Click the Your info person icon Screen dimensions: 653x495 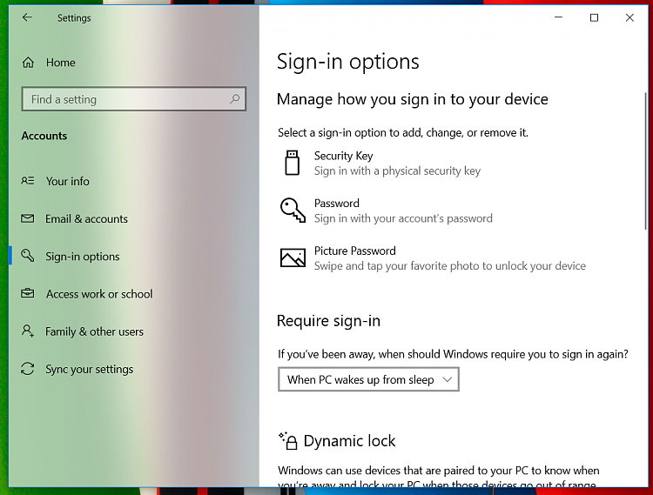pos(28,181)
